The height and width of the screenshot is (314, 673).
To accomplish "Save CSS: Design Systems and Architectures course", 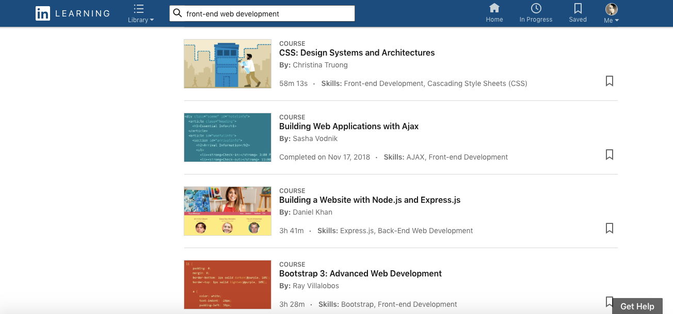I will (610, 81).
